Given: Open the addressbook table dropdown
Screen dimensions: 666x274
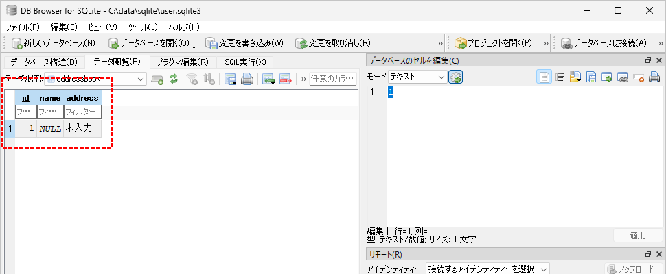Looking at the screenshot, I should coord(95,79).
